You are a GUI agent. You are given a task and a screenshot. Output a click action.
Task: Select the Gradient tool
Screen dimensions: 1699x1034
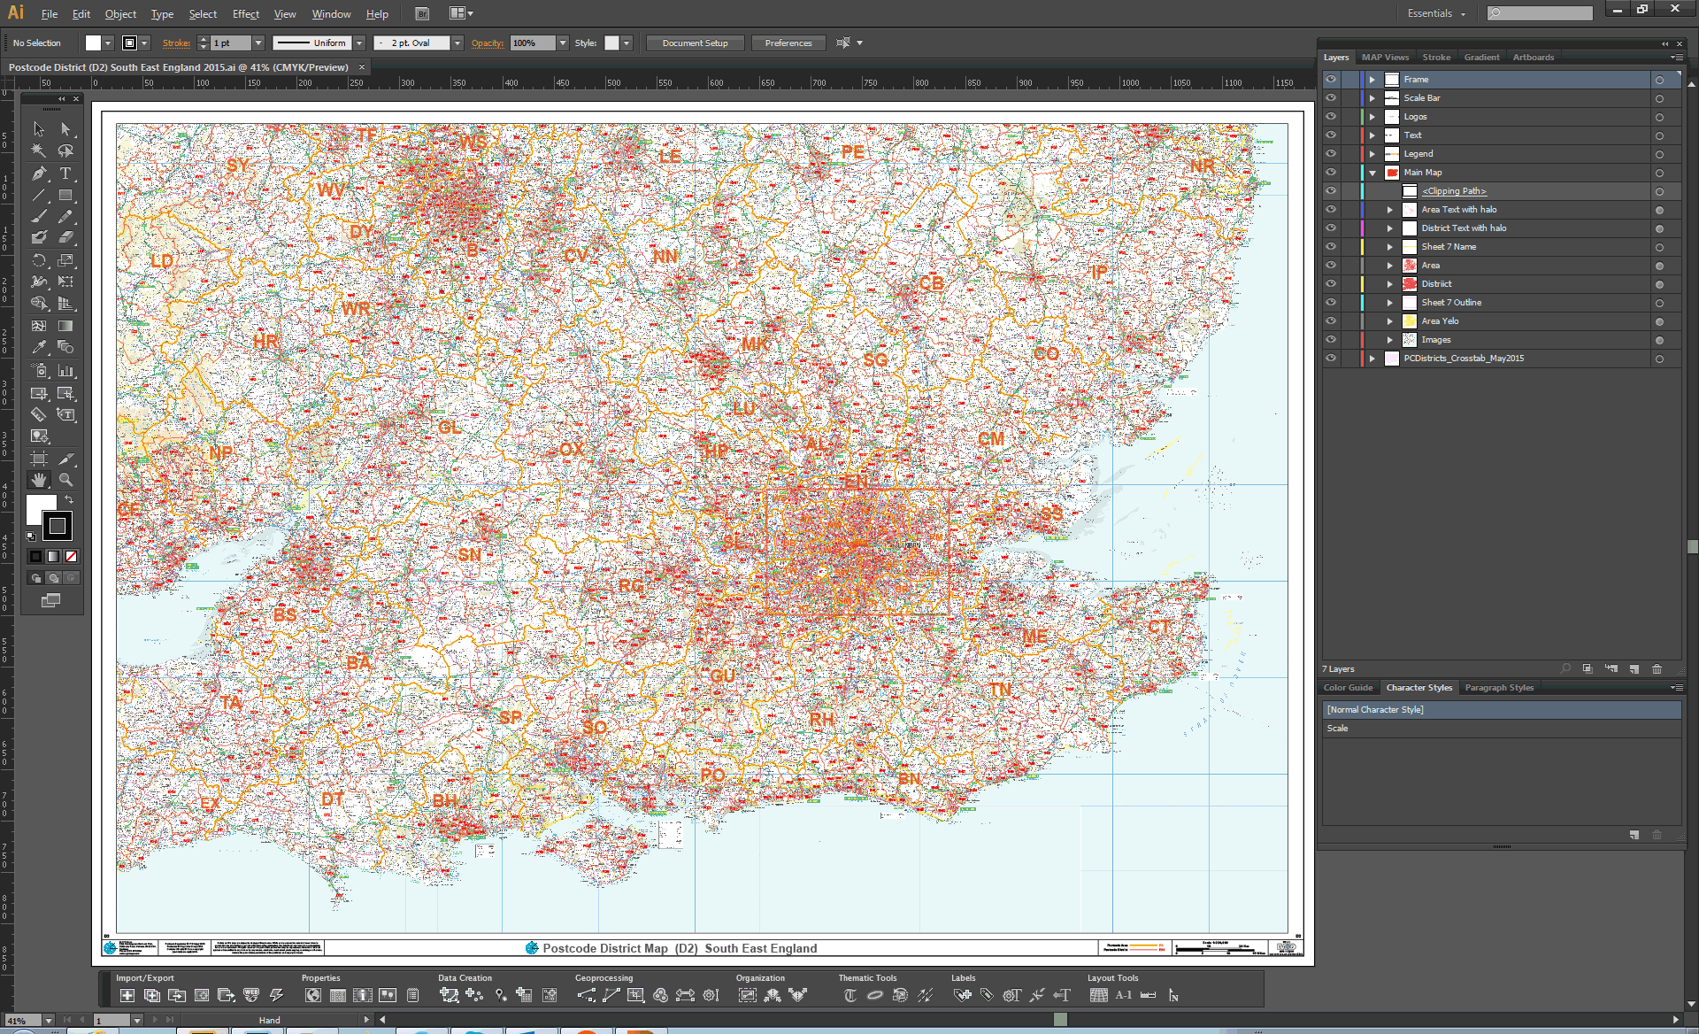(65, 326)
